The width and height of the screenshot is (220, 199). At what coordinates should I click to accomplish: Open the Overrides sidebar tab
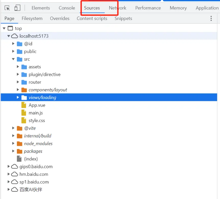(x=60, y=18)
